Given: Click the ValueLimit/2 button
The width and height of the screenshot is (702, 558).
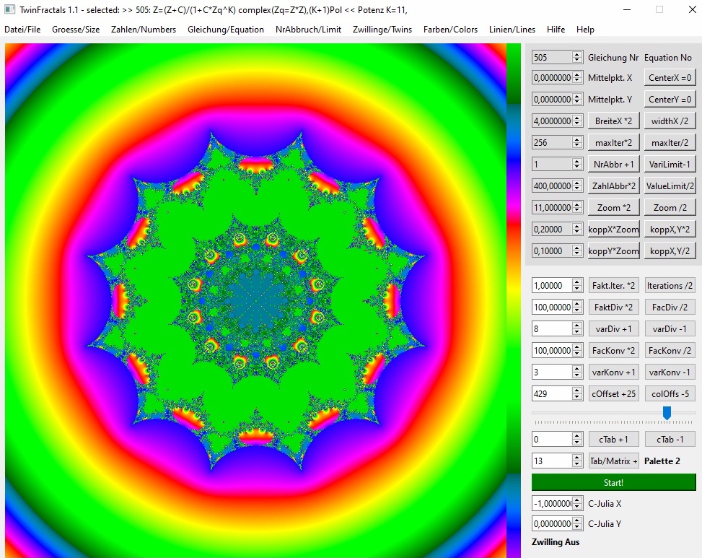Looking at the screenshot, I should [x=670, y=186].
